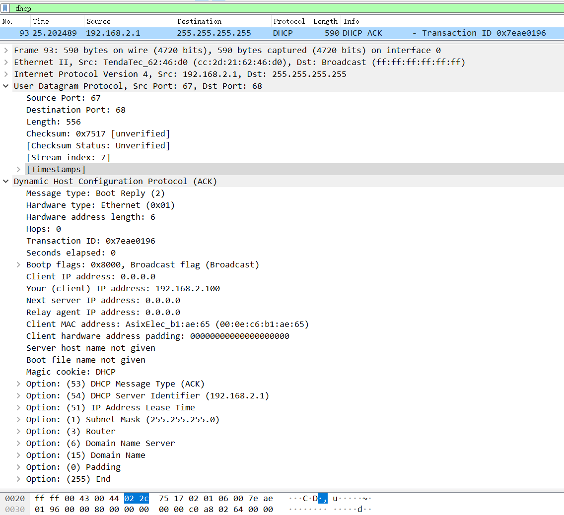The image size is (564, 515).
Task: Collapse the User Datagram Protocol section
Action: point(6,86)
